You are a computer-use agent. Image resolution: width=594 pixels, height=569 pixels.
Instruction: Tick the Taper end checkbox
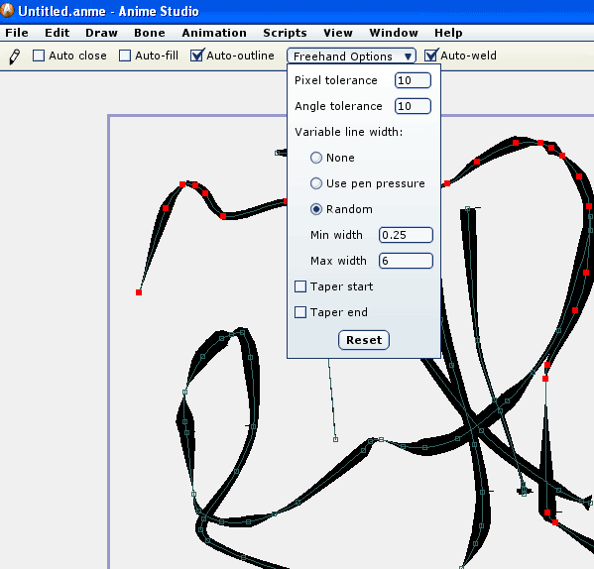(x=300, y=312)
